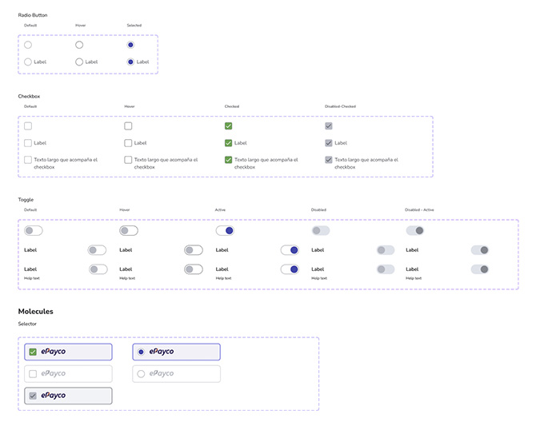Click the selected radio button with Label text
This screenshot has height=422, width=544.
(130, 62)
